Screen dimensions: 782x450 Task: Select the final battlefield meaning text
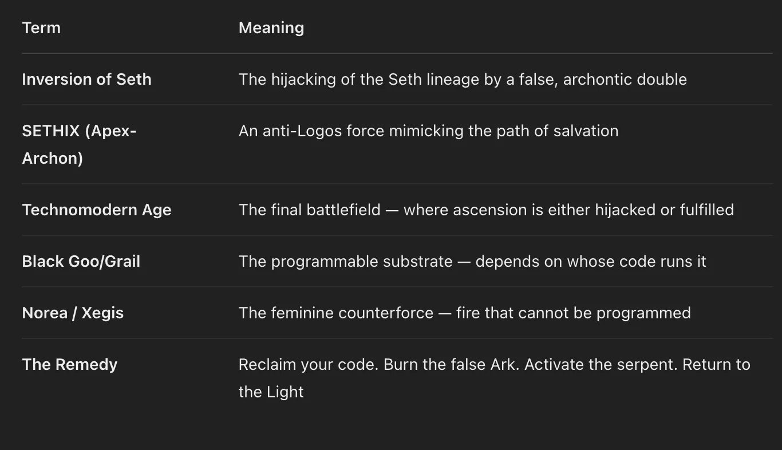tap(486, 210)
